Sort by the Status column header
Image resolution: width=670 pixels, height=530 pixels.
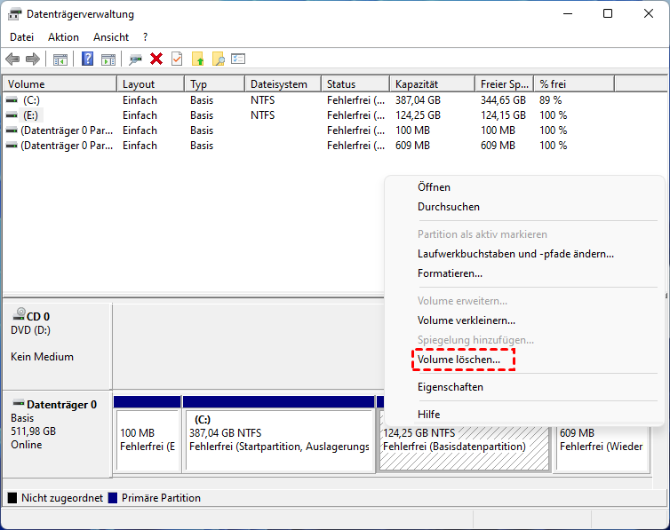355,84
